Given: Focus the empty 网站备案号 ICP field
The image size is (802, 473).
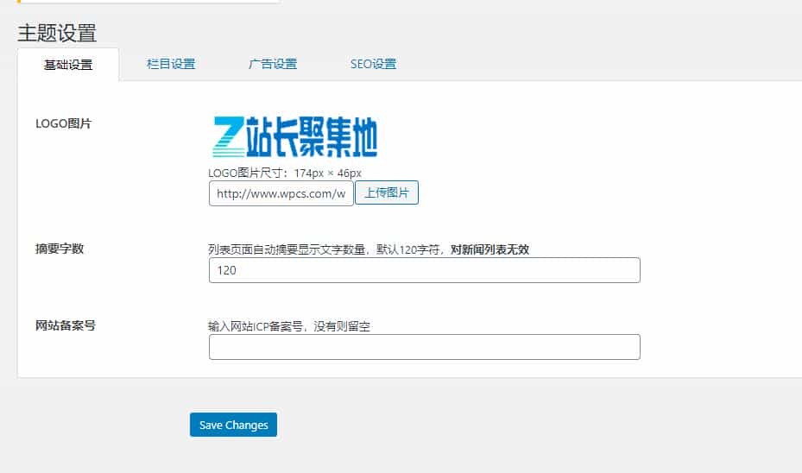Looking at the screenshot, I should coord(425,347).
